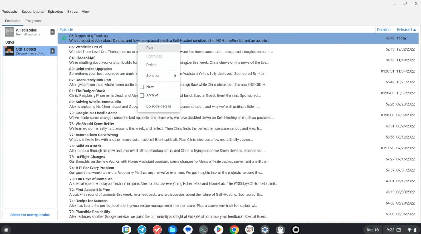Click the green downloaded indicator on episode 86
The image size is (421, 234).
coord(64,37)
